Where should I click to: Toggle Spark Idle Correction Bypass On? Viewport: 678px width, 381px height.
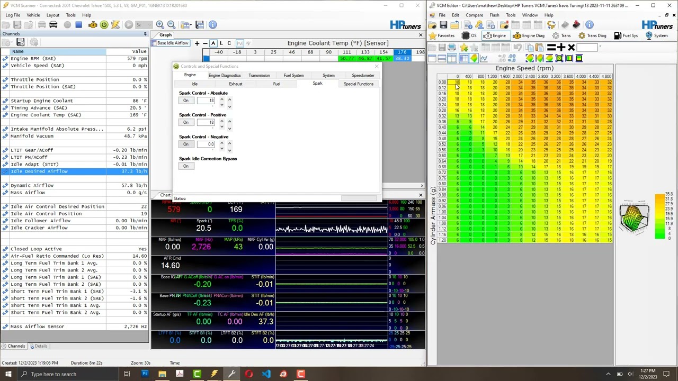tap(185, 166)
